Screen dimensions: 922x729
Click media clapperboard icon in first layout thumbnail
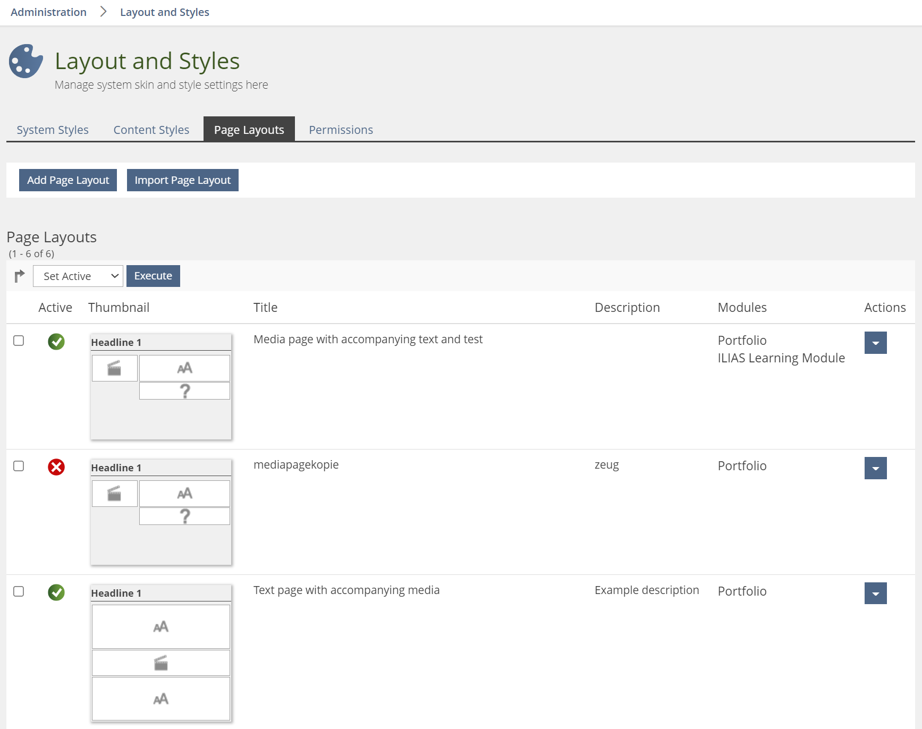[114, 368]
